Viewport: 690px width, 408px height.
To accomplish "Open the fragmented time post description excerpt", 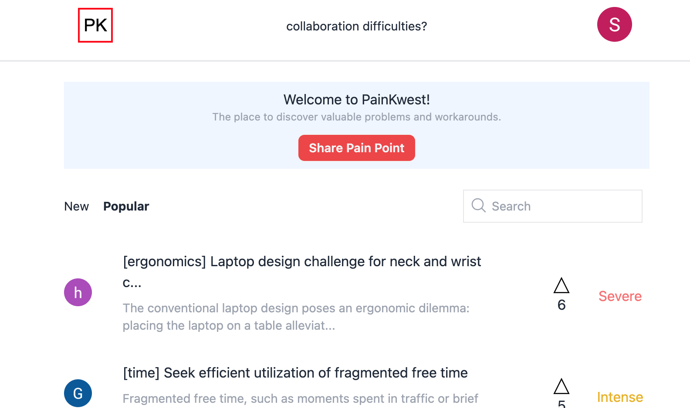I will (300, 398).
